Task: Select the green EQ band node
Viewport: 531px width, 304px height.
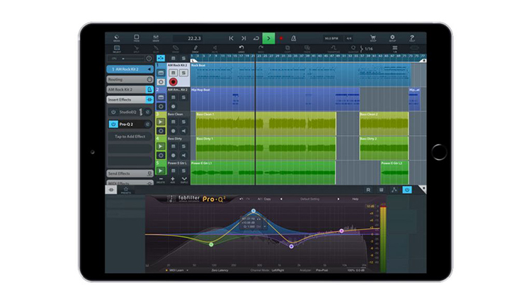Action: [x=211, y=245]
